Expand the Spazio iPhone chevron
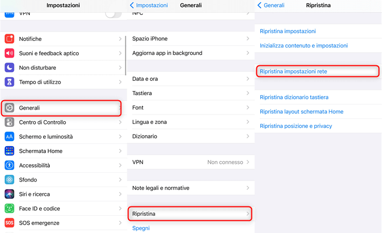Viewport: 382px width, 233px height. pos(248,39)
